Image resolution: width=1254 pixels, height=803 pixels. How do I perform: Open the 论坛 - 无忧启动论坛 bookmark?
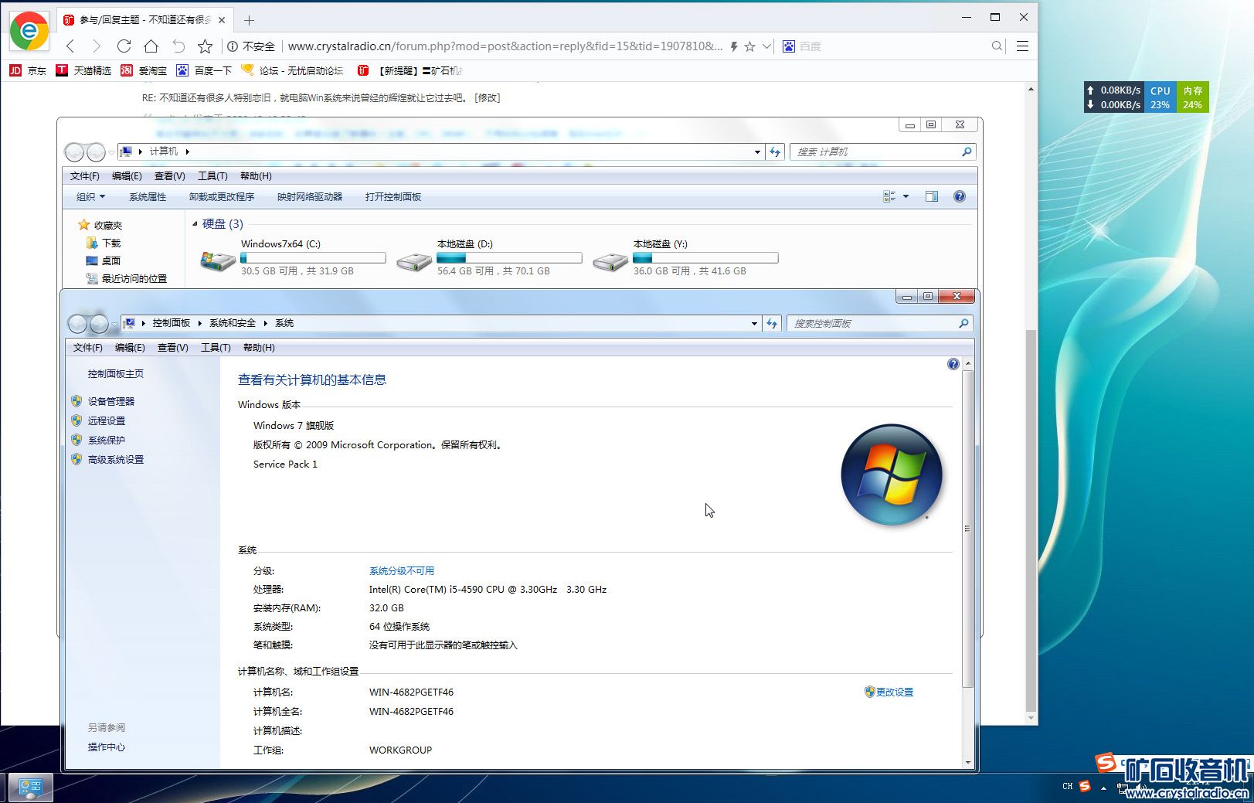(292, 70)
